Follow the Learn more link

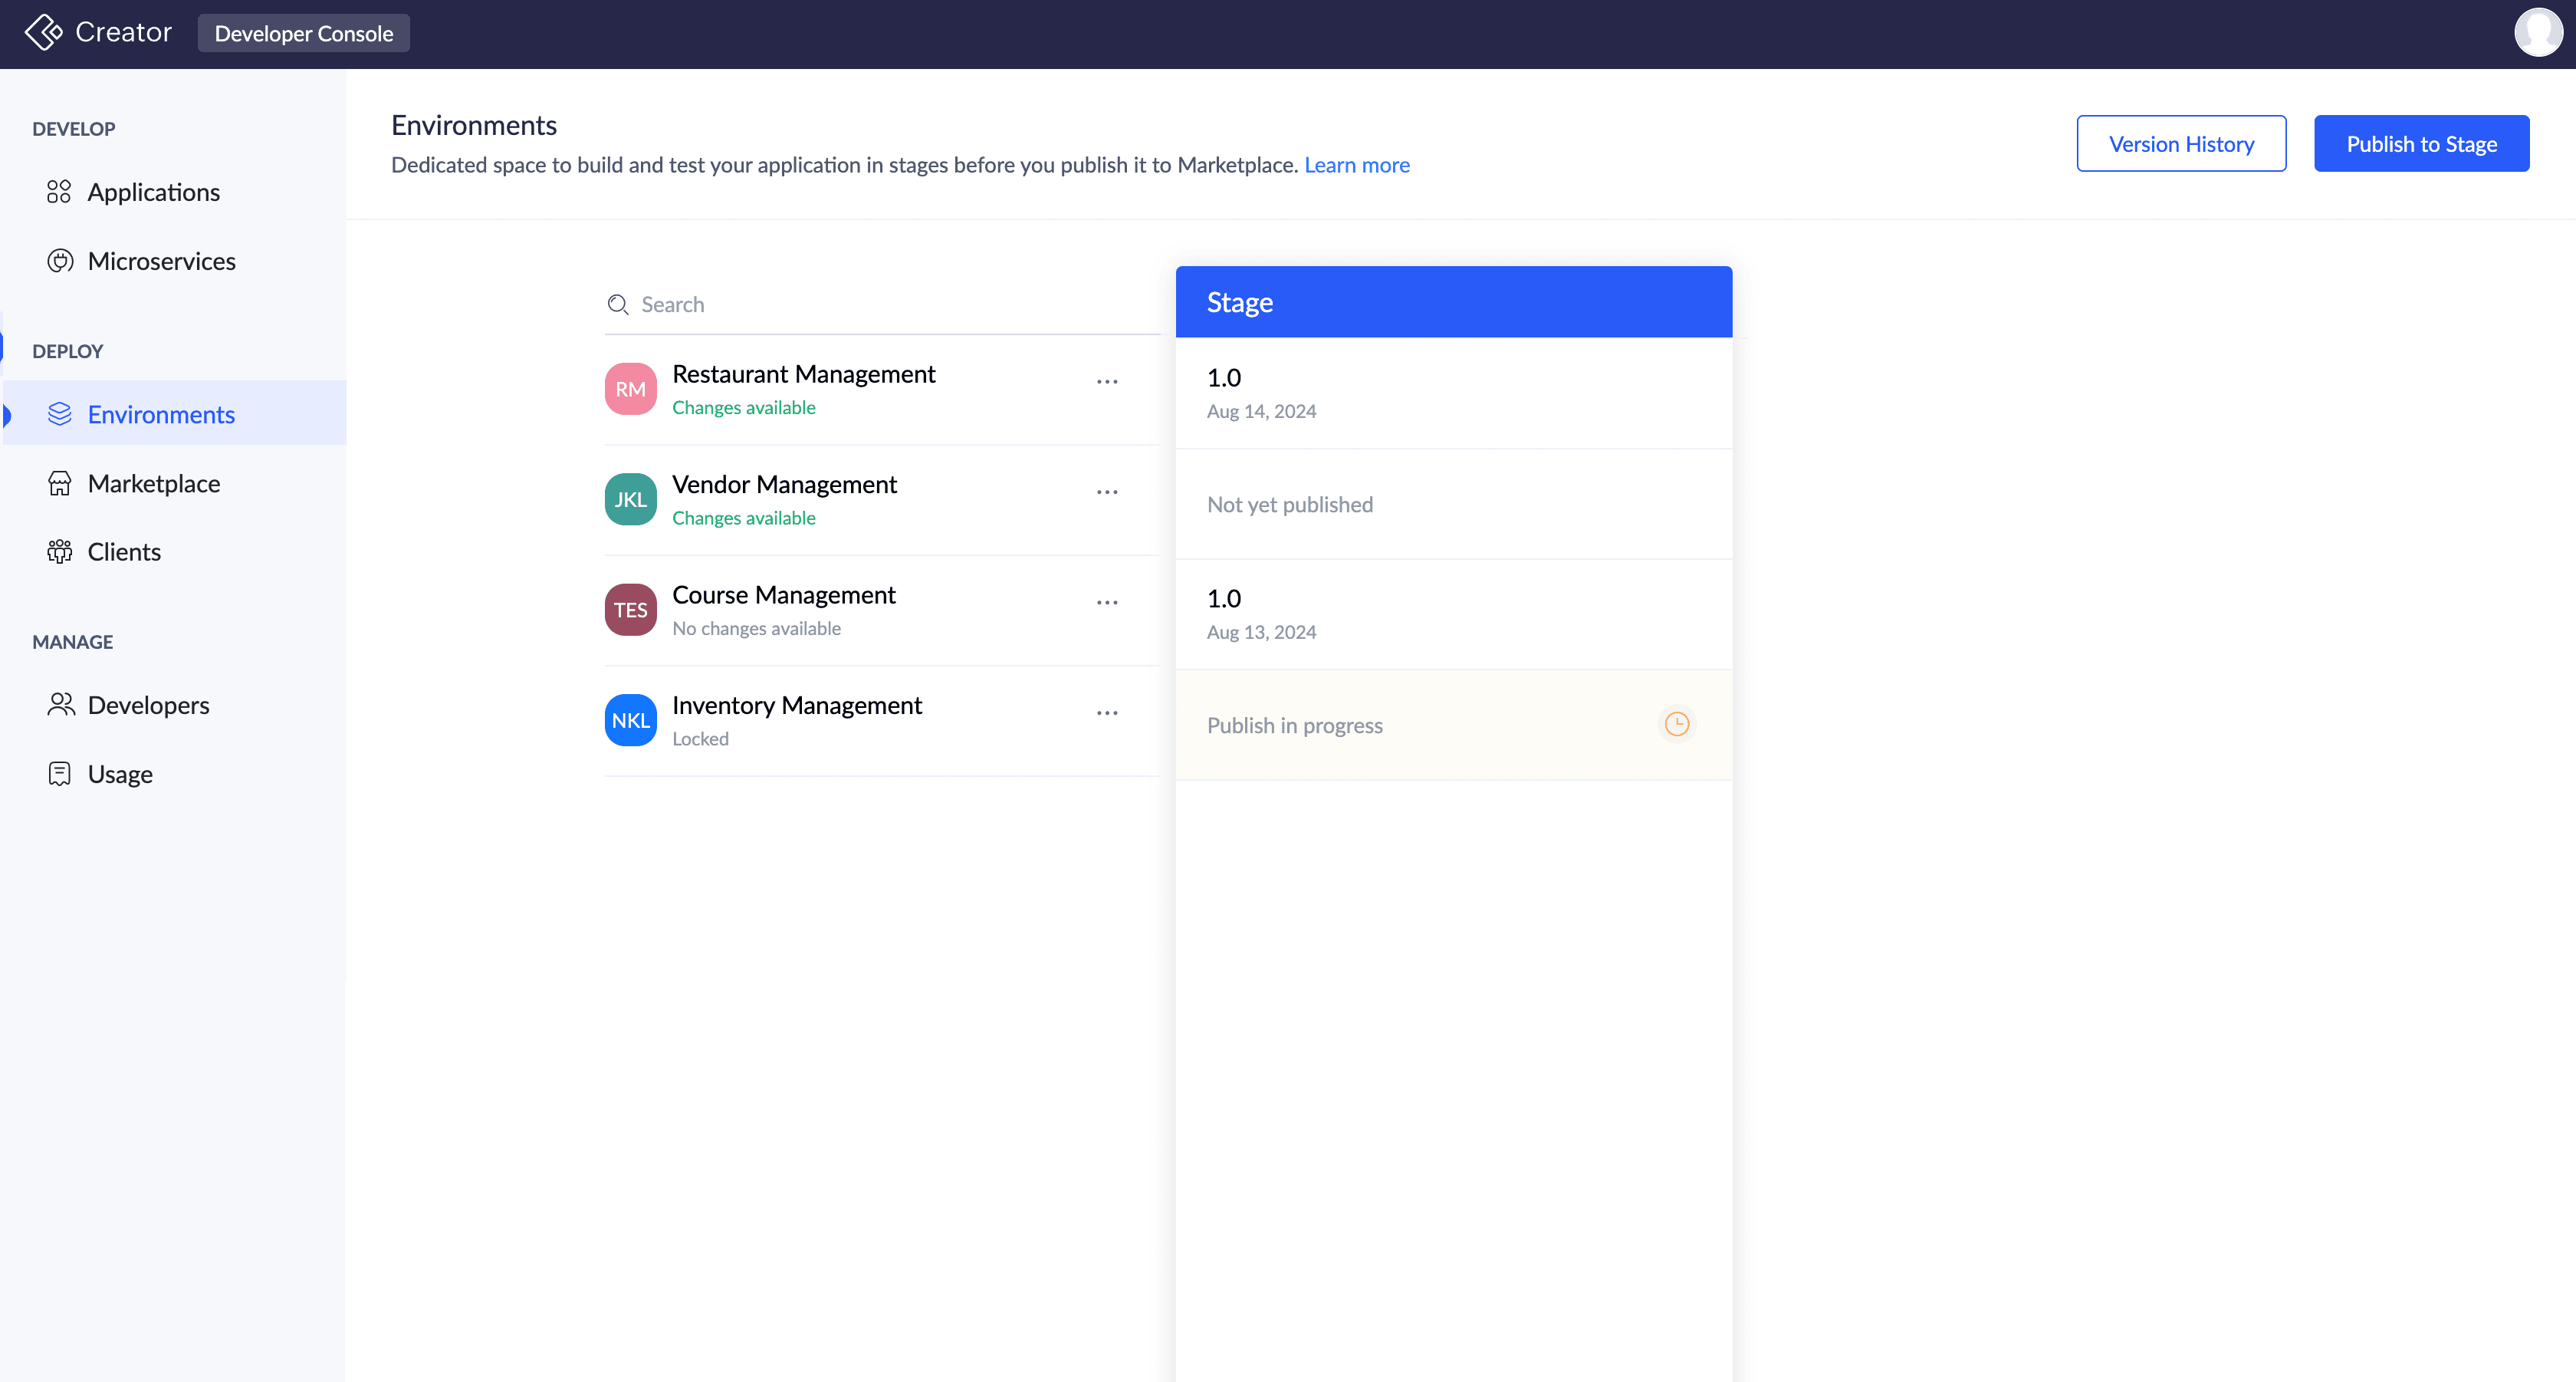1356,165
